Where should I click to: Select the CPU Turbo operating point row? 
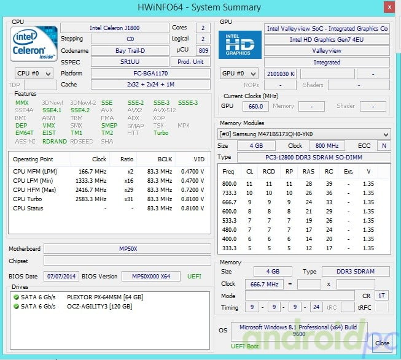pyautogui.click(x=109, y=199)
